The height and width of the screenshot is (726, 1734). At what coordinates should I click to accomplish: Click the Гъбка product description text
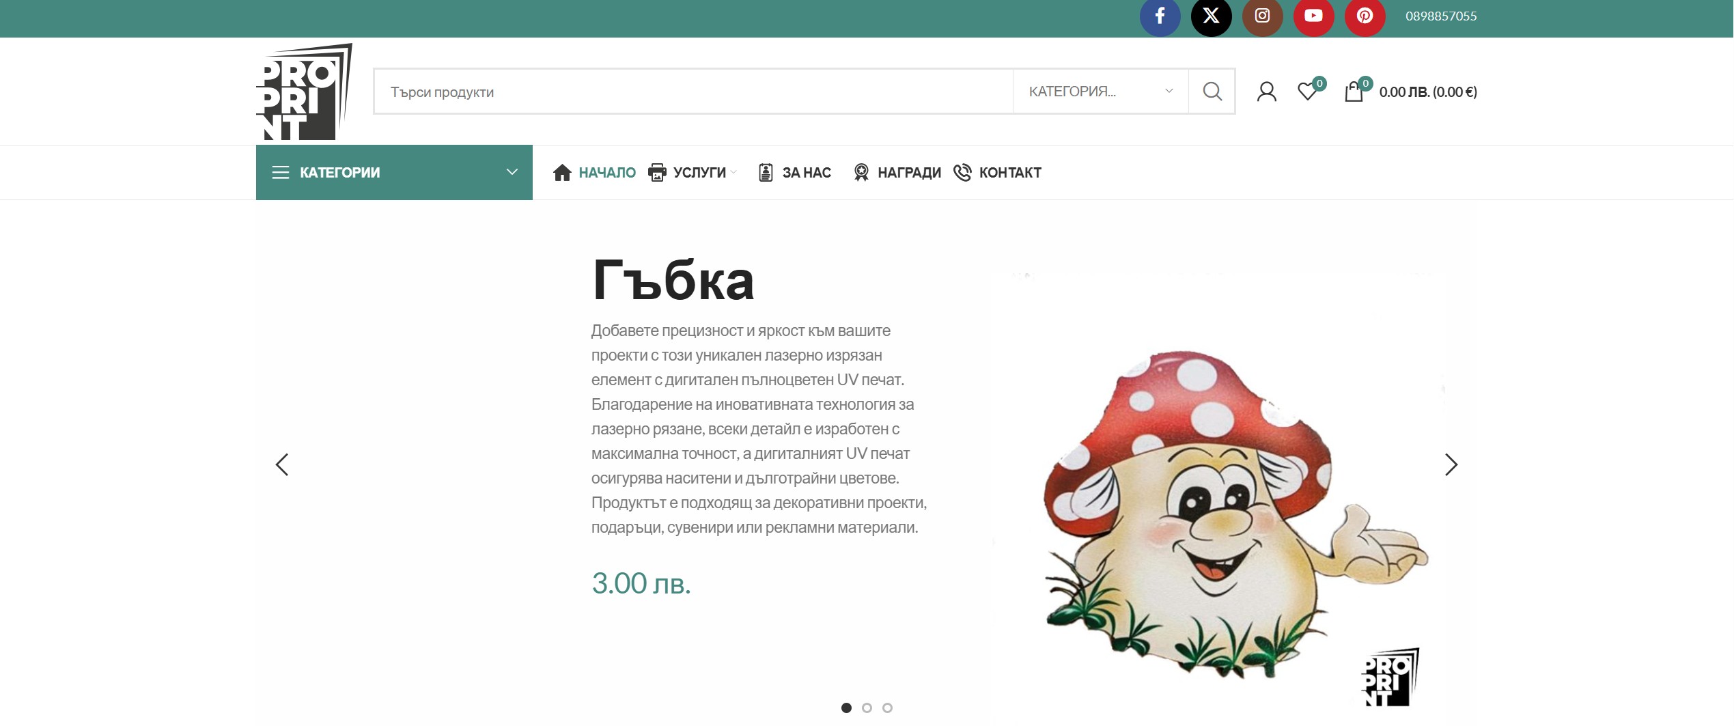click(759, 429)
